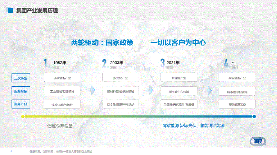
Task: Click the 单晶硅/光伏组件/电解槽 box
Action: [179, 104]
